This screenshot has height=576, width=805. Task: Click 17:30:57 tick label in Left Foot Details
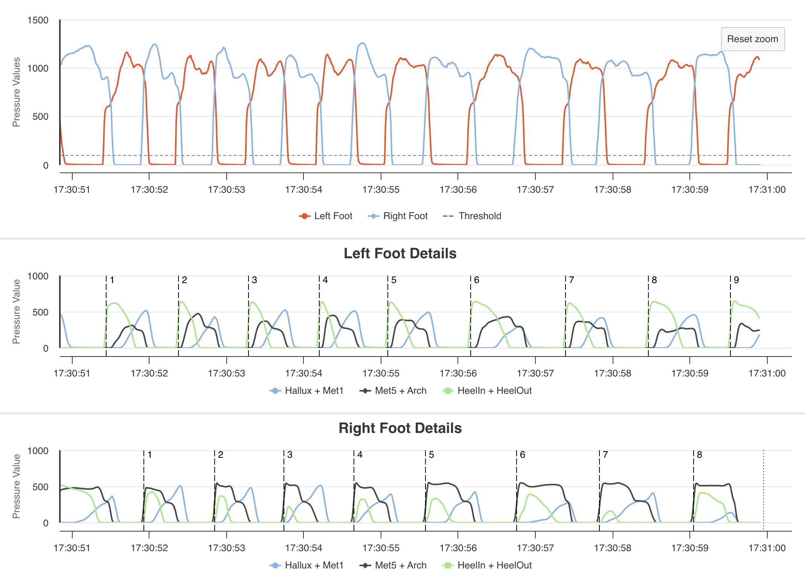(535, 373)
